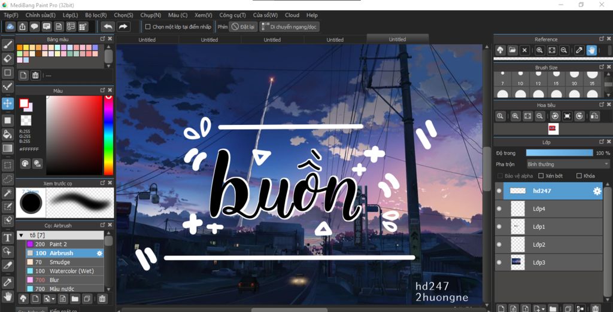Viewport: 613px width, 312px height.
Task: Open the Chỉnh sửa(E) menu
Action: 41,15
